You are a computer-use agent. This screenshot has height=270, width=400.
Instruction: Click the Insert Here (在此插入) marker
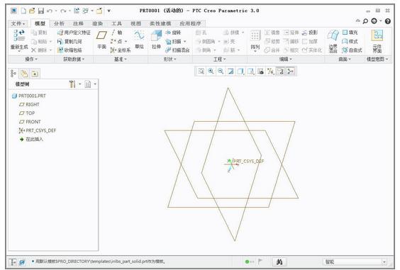[32, 139]
